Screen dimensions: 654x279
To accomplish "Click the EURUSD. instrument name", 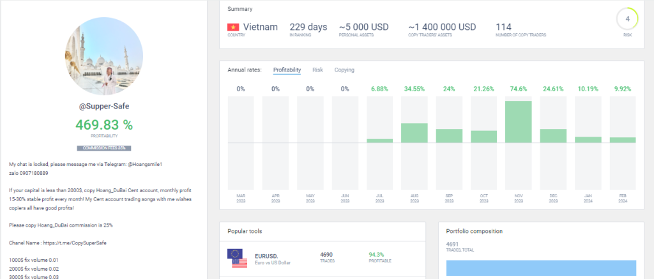I will (x=267, y=256).
